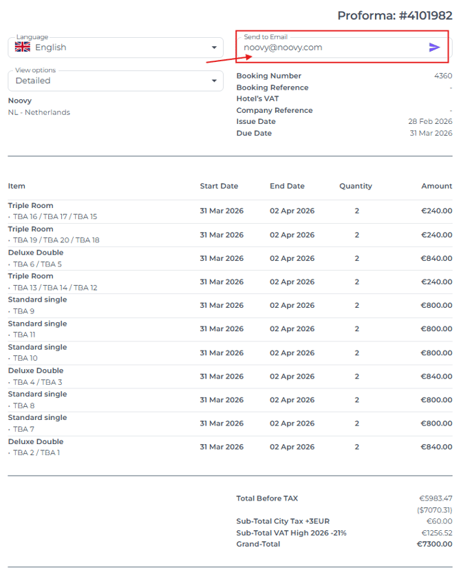Viewport: 461px width, 568px height.
Task: Click the Proforma #4101982 title
Action: tap(394, 15)
